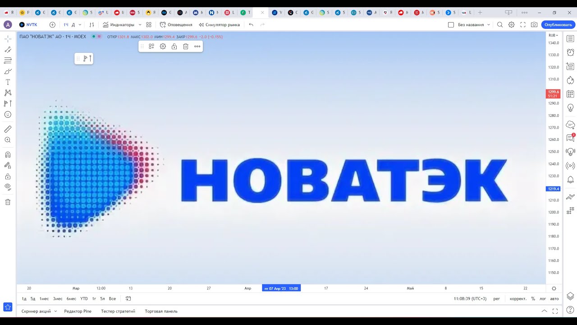Open chart settings gear in top bar
This screenshot has height=325, width=577.
(512, 25)
